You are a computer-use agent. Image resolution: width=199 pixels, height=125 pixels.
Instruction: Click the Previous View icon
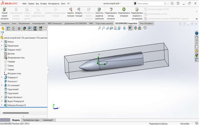[x=107, y=28]
